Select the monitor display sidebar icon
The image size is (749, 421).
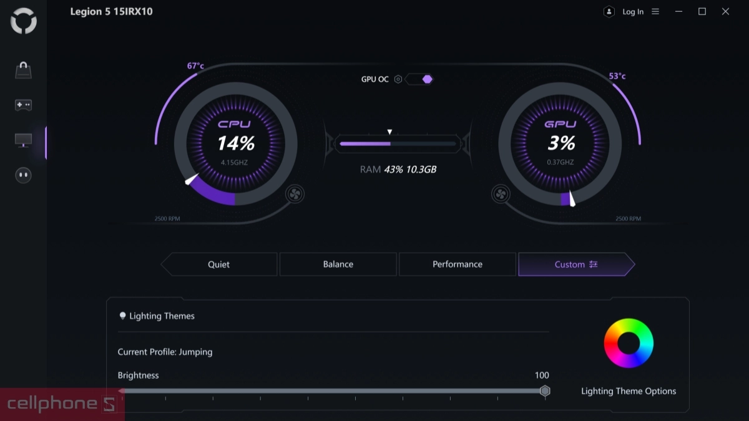(23, 140)
